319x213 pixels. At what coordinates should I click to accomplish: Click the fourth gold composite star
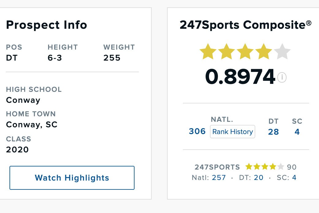(x=263, y=51)
